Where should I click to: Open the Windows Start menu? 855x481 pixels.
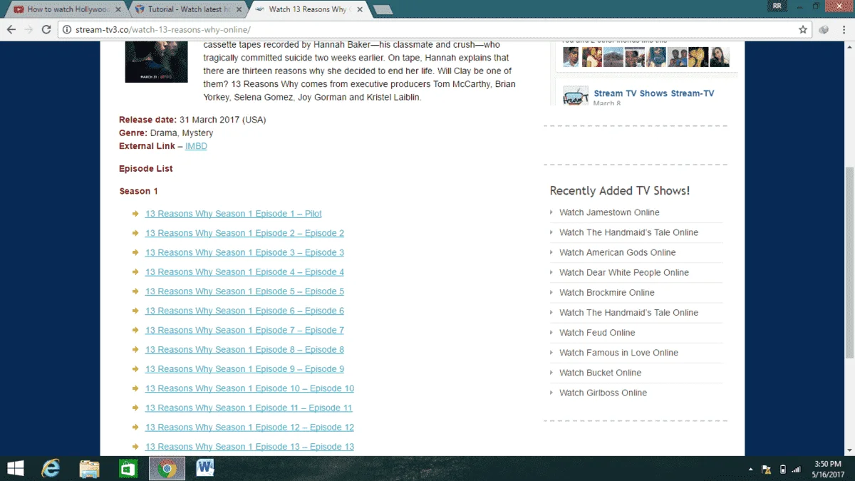[14, 468]
